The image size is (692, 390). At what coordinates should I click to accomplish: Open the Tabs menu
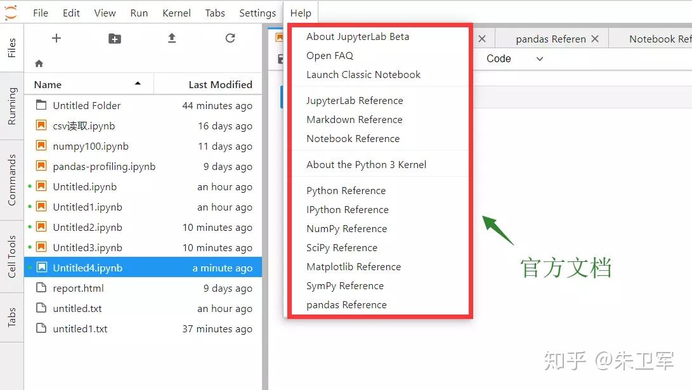click(x=215, y=13)
